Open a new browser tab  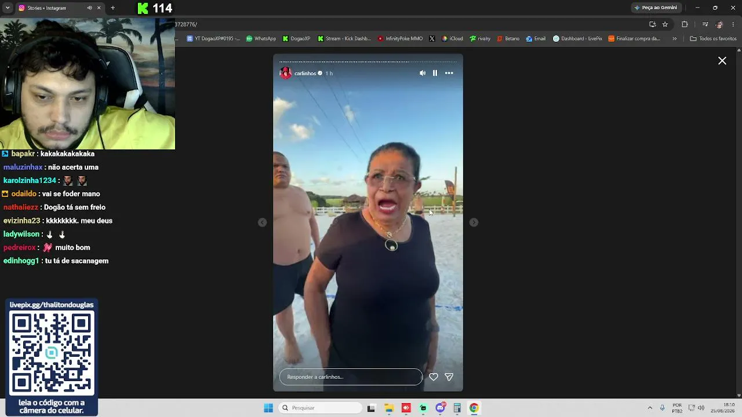(112, 8)
